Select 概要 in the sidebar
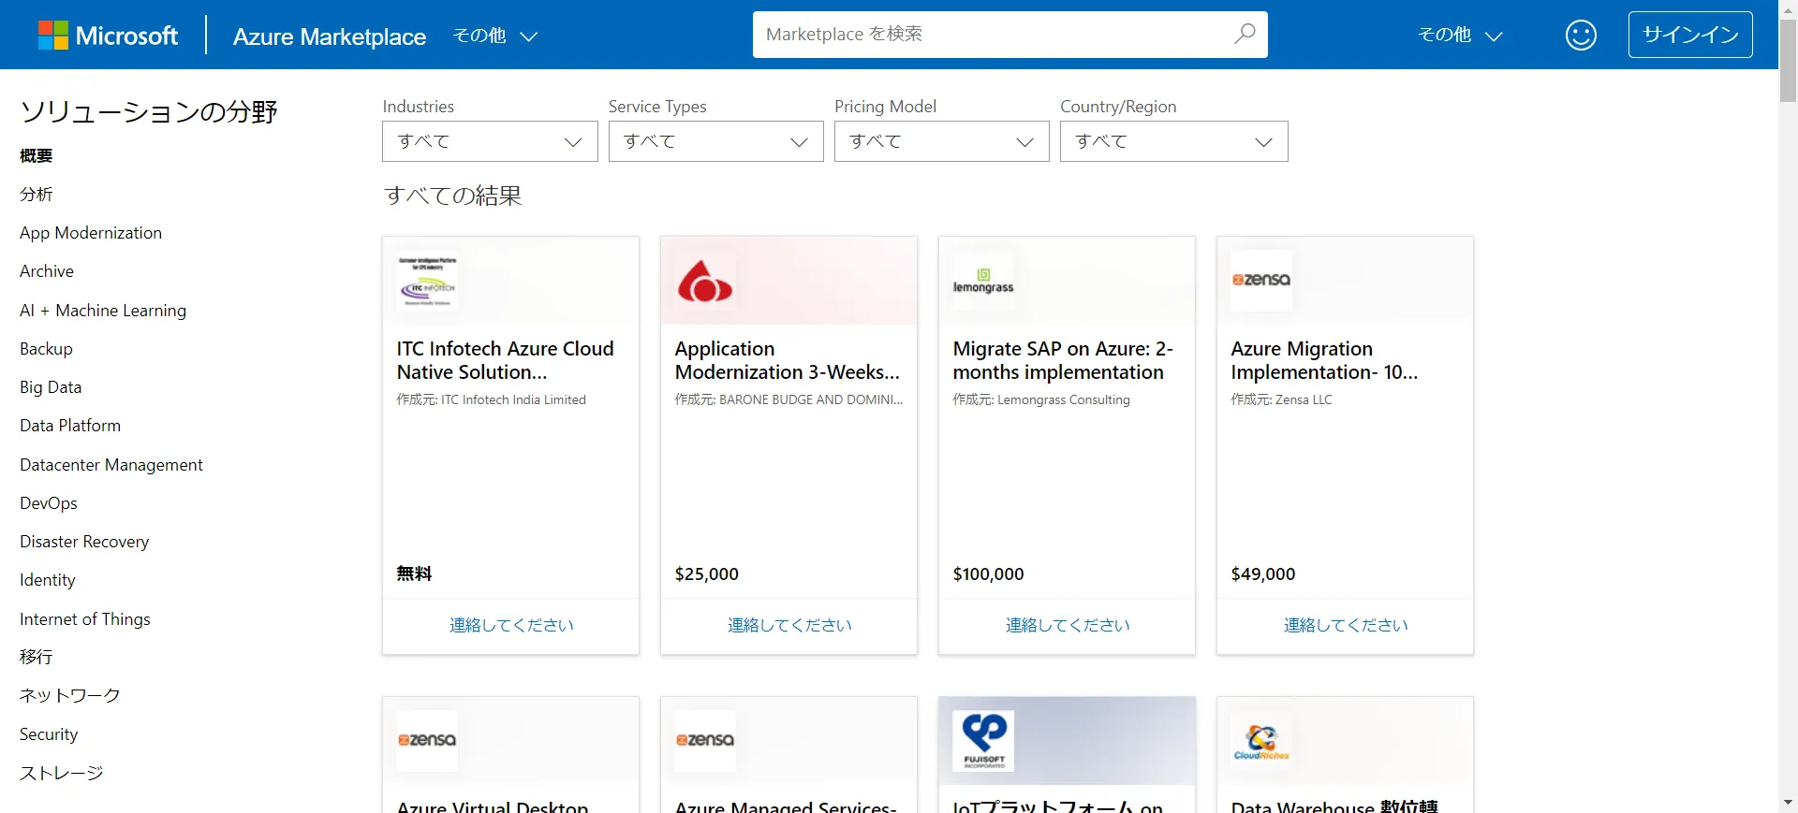The height and width of the screenshot is (813, 1798). pos(36,155)
